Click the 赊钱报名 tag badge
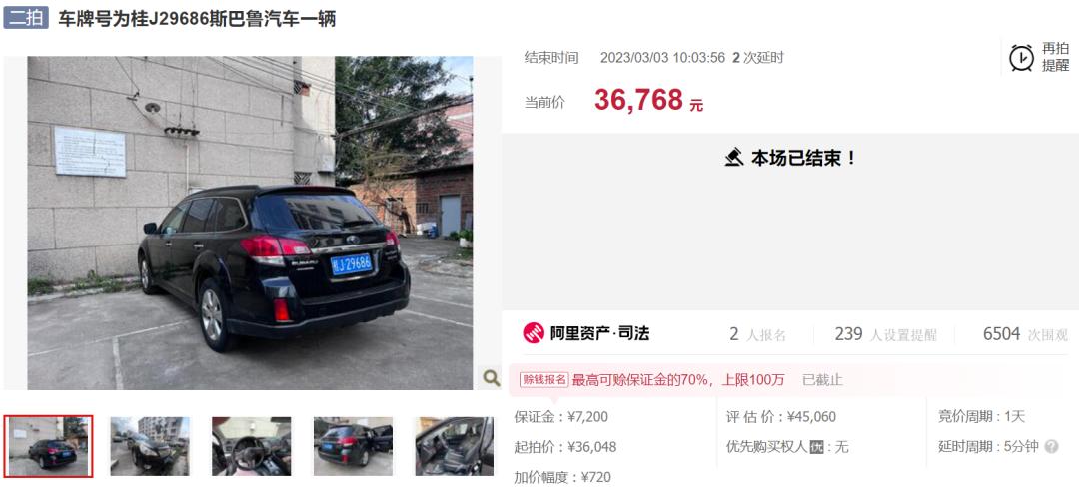Image resolution: width=1079 pixels, height=491 pixels. (x=543, y=379)
